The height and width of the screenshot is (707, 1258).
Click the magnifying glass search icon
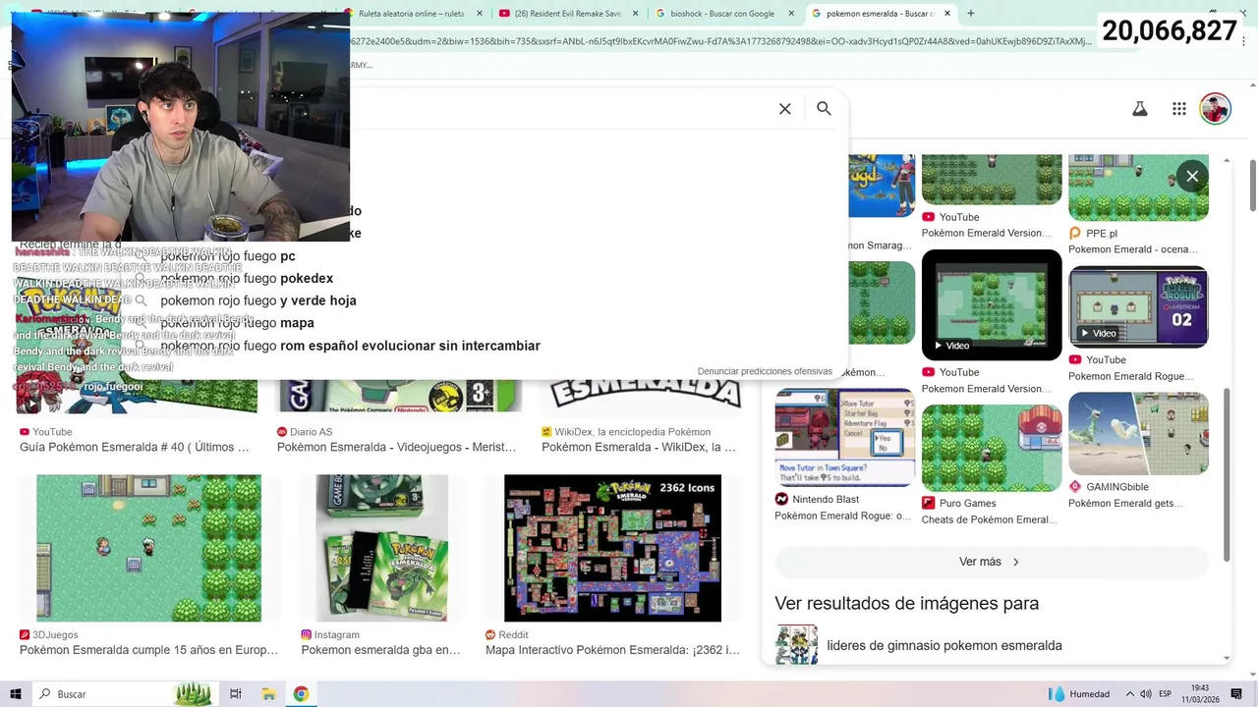(x=824, y=109)
